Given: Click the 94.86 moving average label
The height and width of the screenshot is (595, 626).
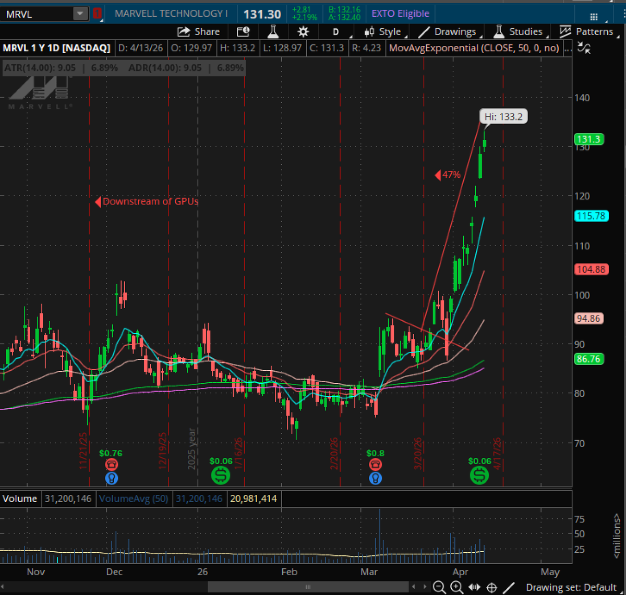Looking at the screenshot, I should click(x=588, y=318).
